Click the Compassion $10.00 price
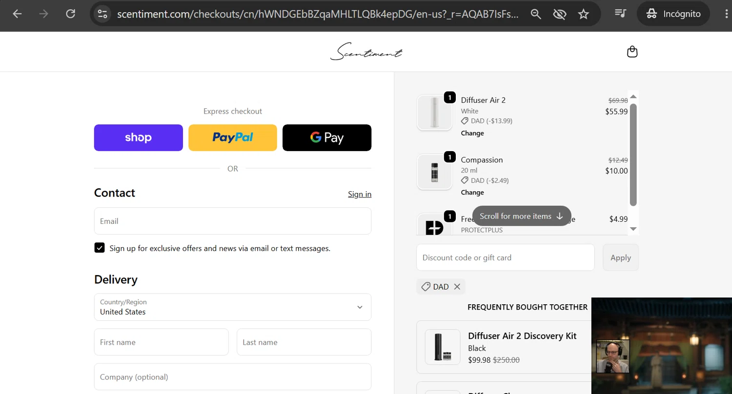This screenshot has height=394, width=732. (x=616, y=171)
